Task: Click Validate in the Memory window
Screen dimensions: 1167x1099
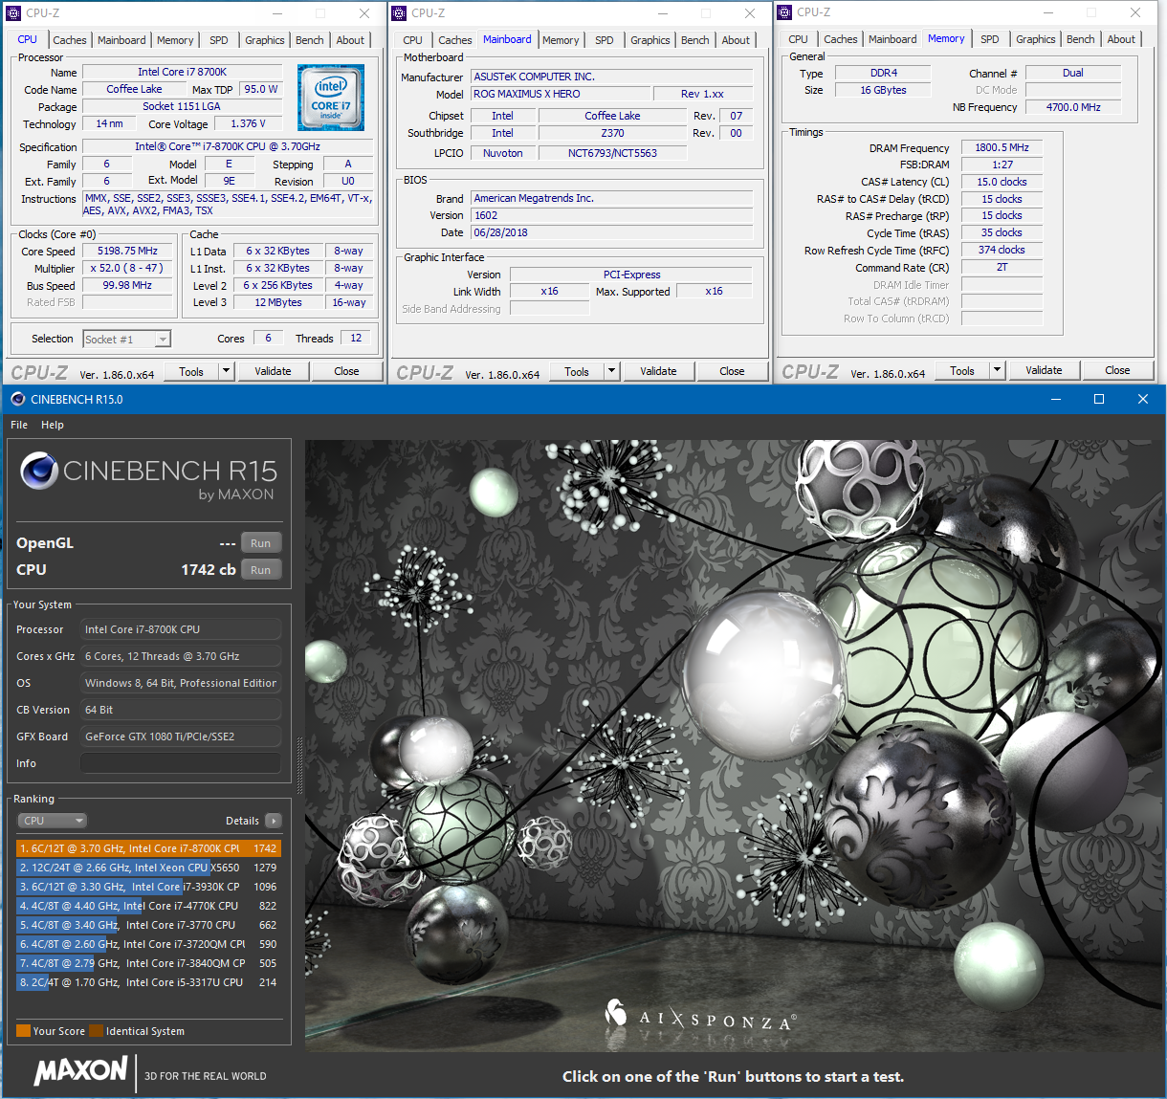Action: [1044, 370]
